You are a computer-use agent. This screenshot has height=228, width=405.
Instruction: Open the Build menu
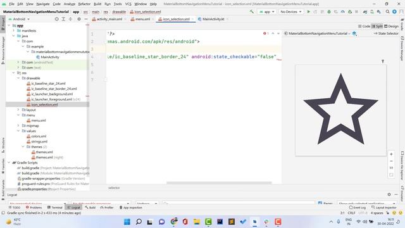(97, 4)
